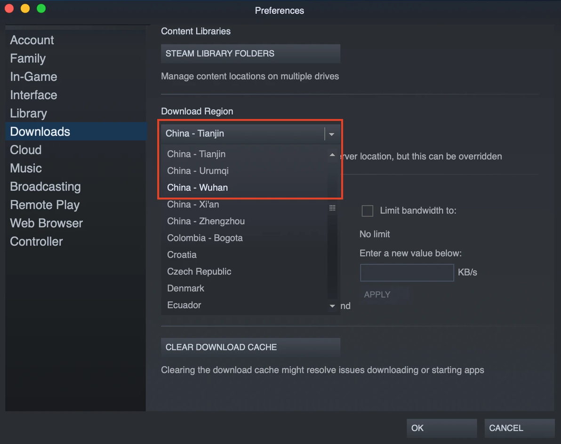Select China - Xi'an download region
Image resolution: width=561 pixels, height=444 pixels.
click(193, 205)
